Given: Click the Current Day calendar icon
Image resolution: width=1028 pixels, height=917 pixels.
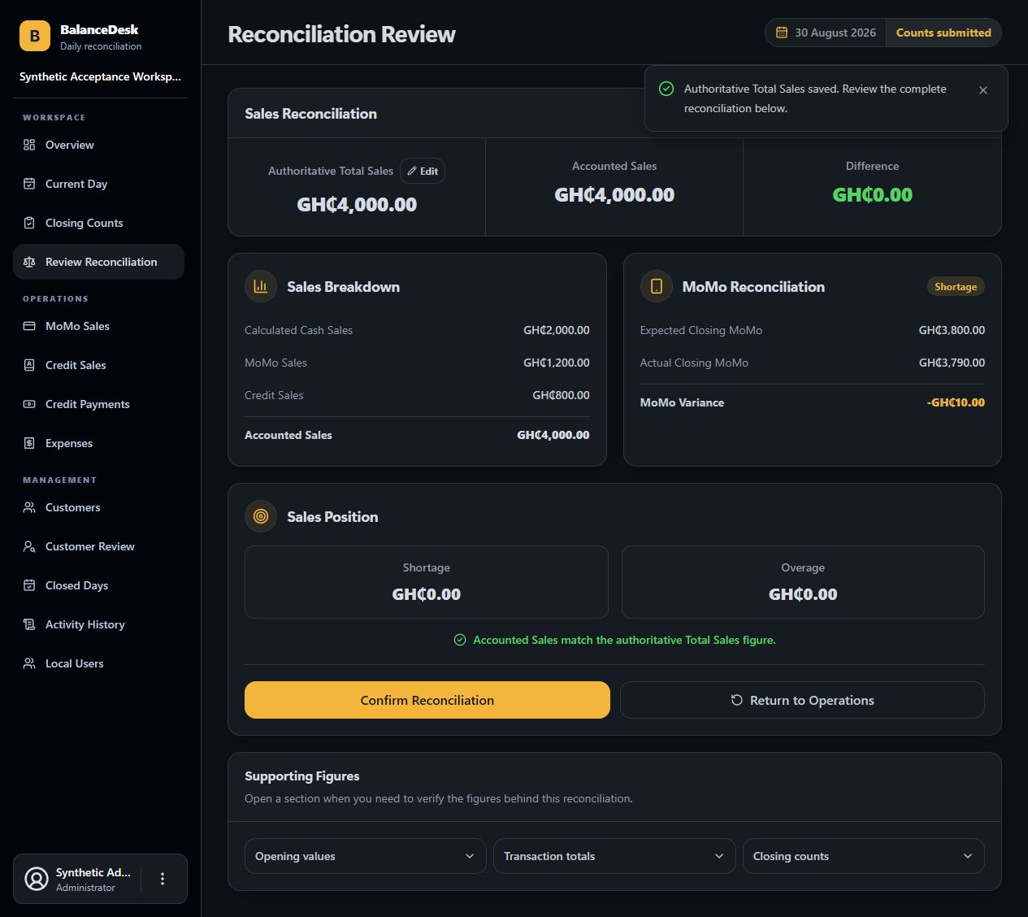Looking at the screenshot, I should pyautogui.click(x=29, y=184).
